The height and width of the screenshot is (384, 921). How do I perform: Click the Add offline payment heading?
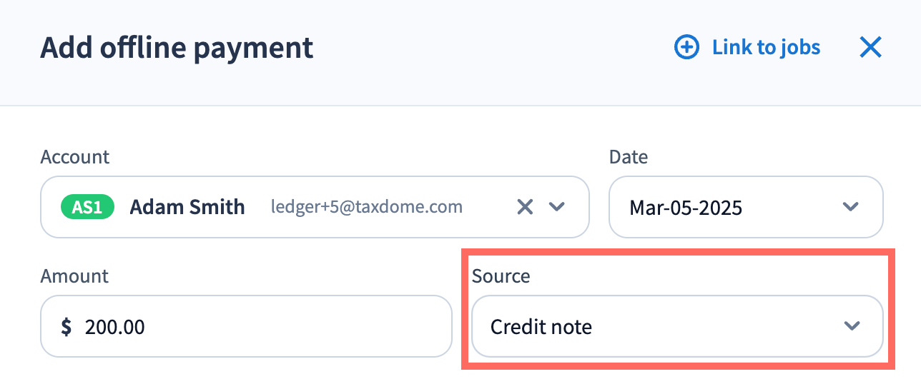click(x=177, y=48)
